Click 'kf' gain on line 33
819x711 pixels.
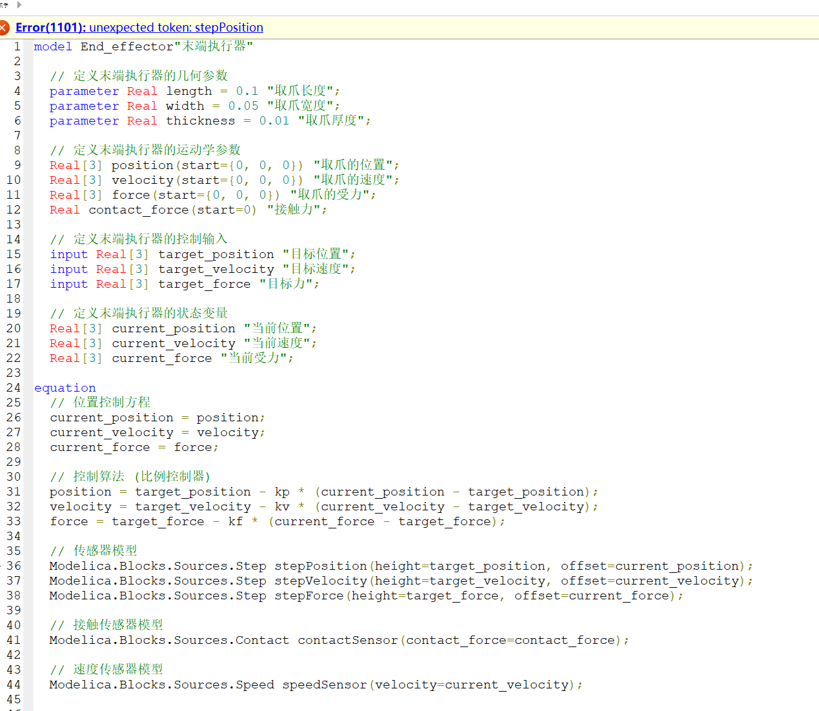tap(236, 521)
